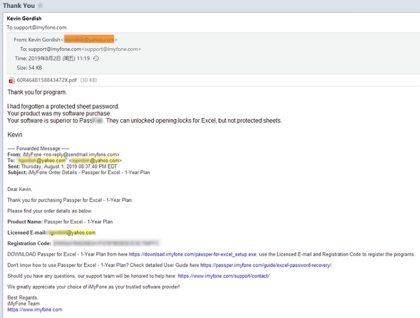The image size is (420, 318).
Task: Click the blurred Registration Code value
Action: (105, 244)
